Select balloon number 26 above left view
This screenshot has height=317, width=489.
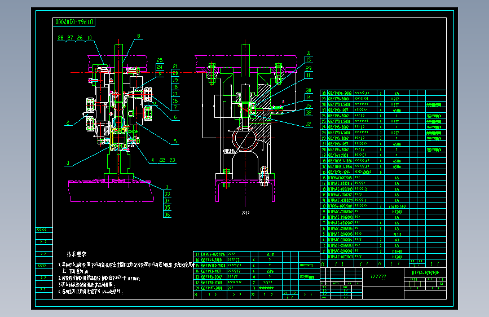[x=80, y=38]
